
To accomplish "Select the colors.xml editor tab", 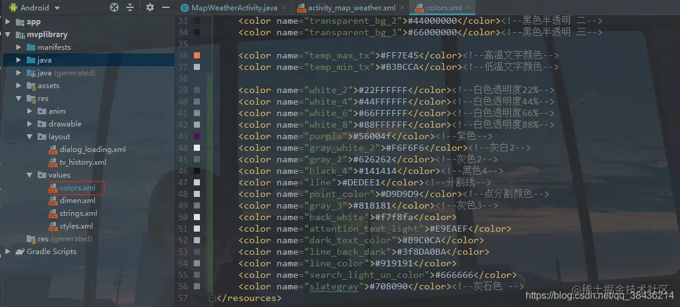I will (444, 9).
